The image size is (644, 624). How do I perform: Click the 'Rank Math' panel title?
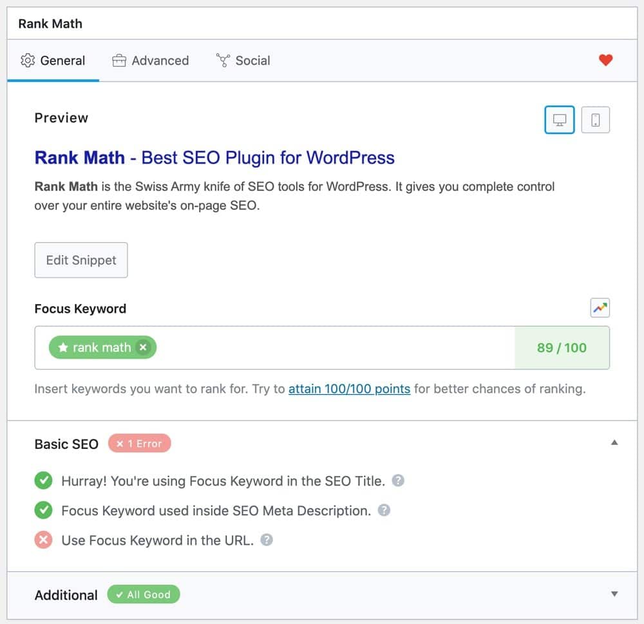tap(50, 24)
